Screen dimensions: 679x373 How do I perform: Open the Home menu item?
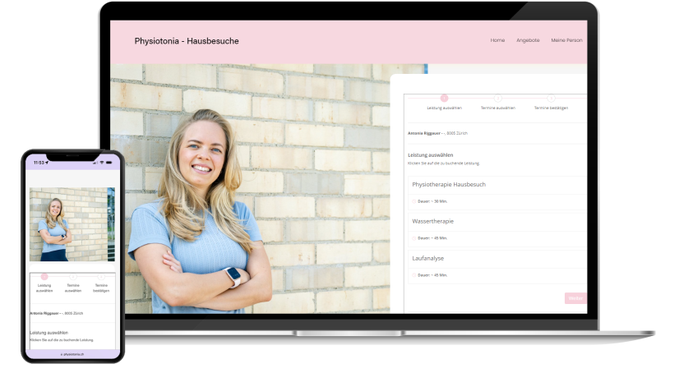pos(497,40)
